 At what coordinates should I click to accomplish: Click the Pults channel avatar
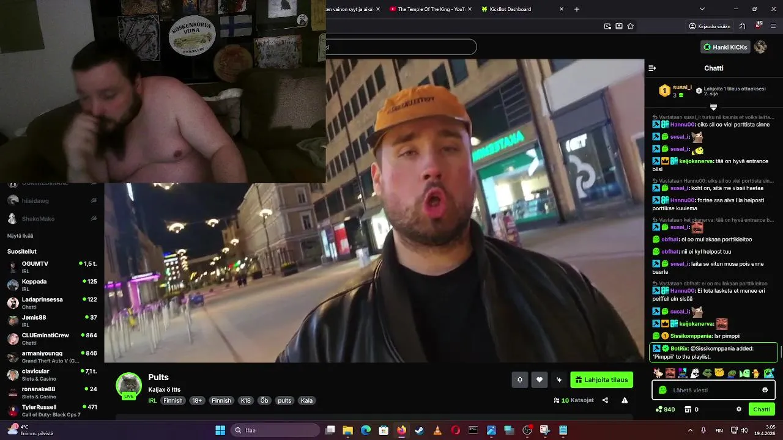pos(128,385)
